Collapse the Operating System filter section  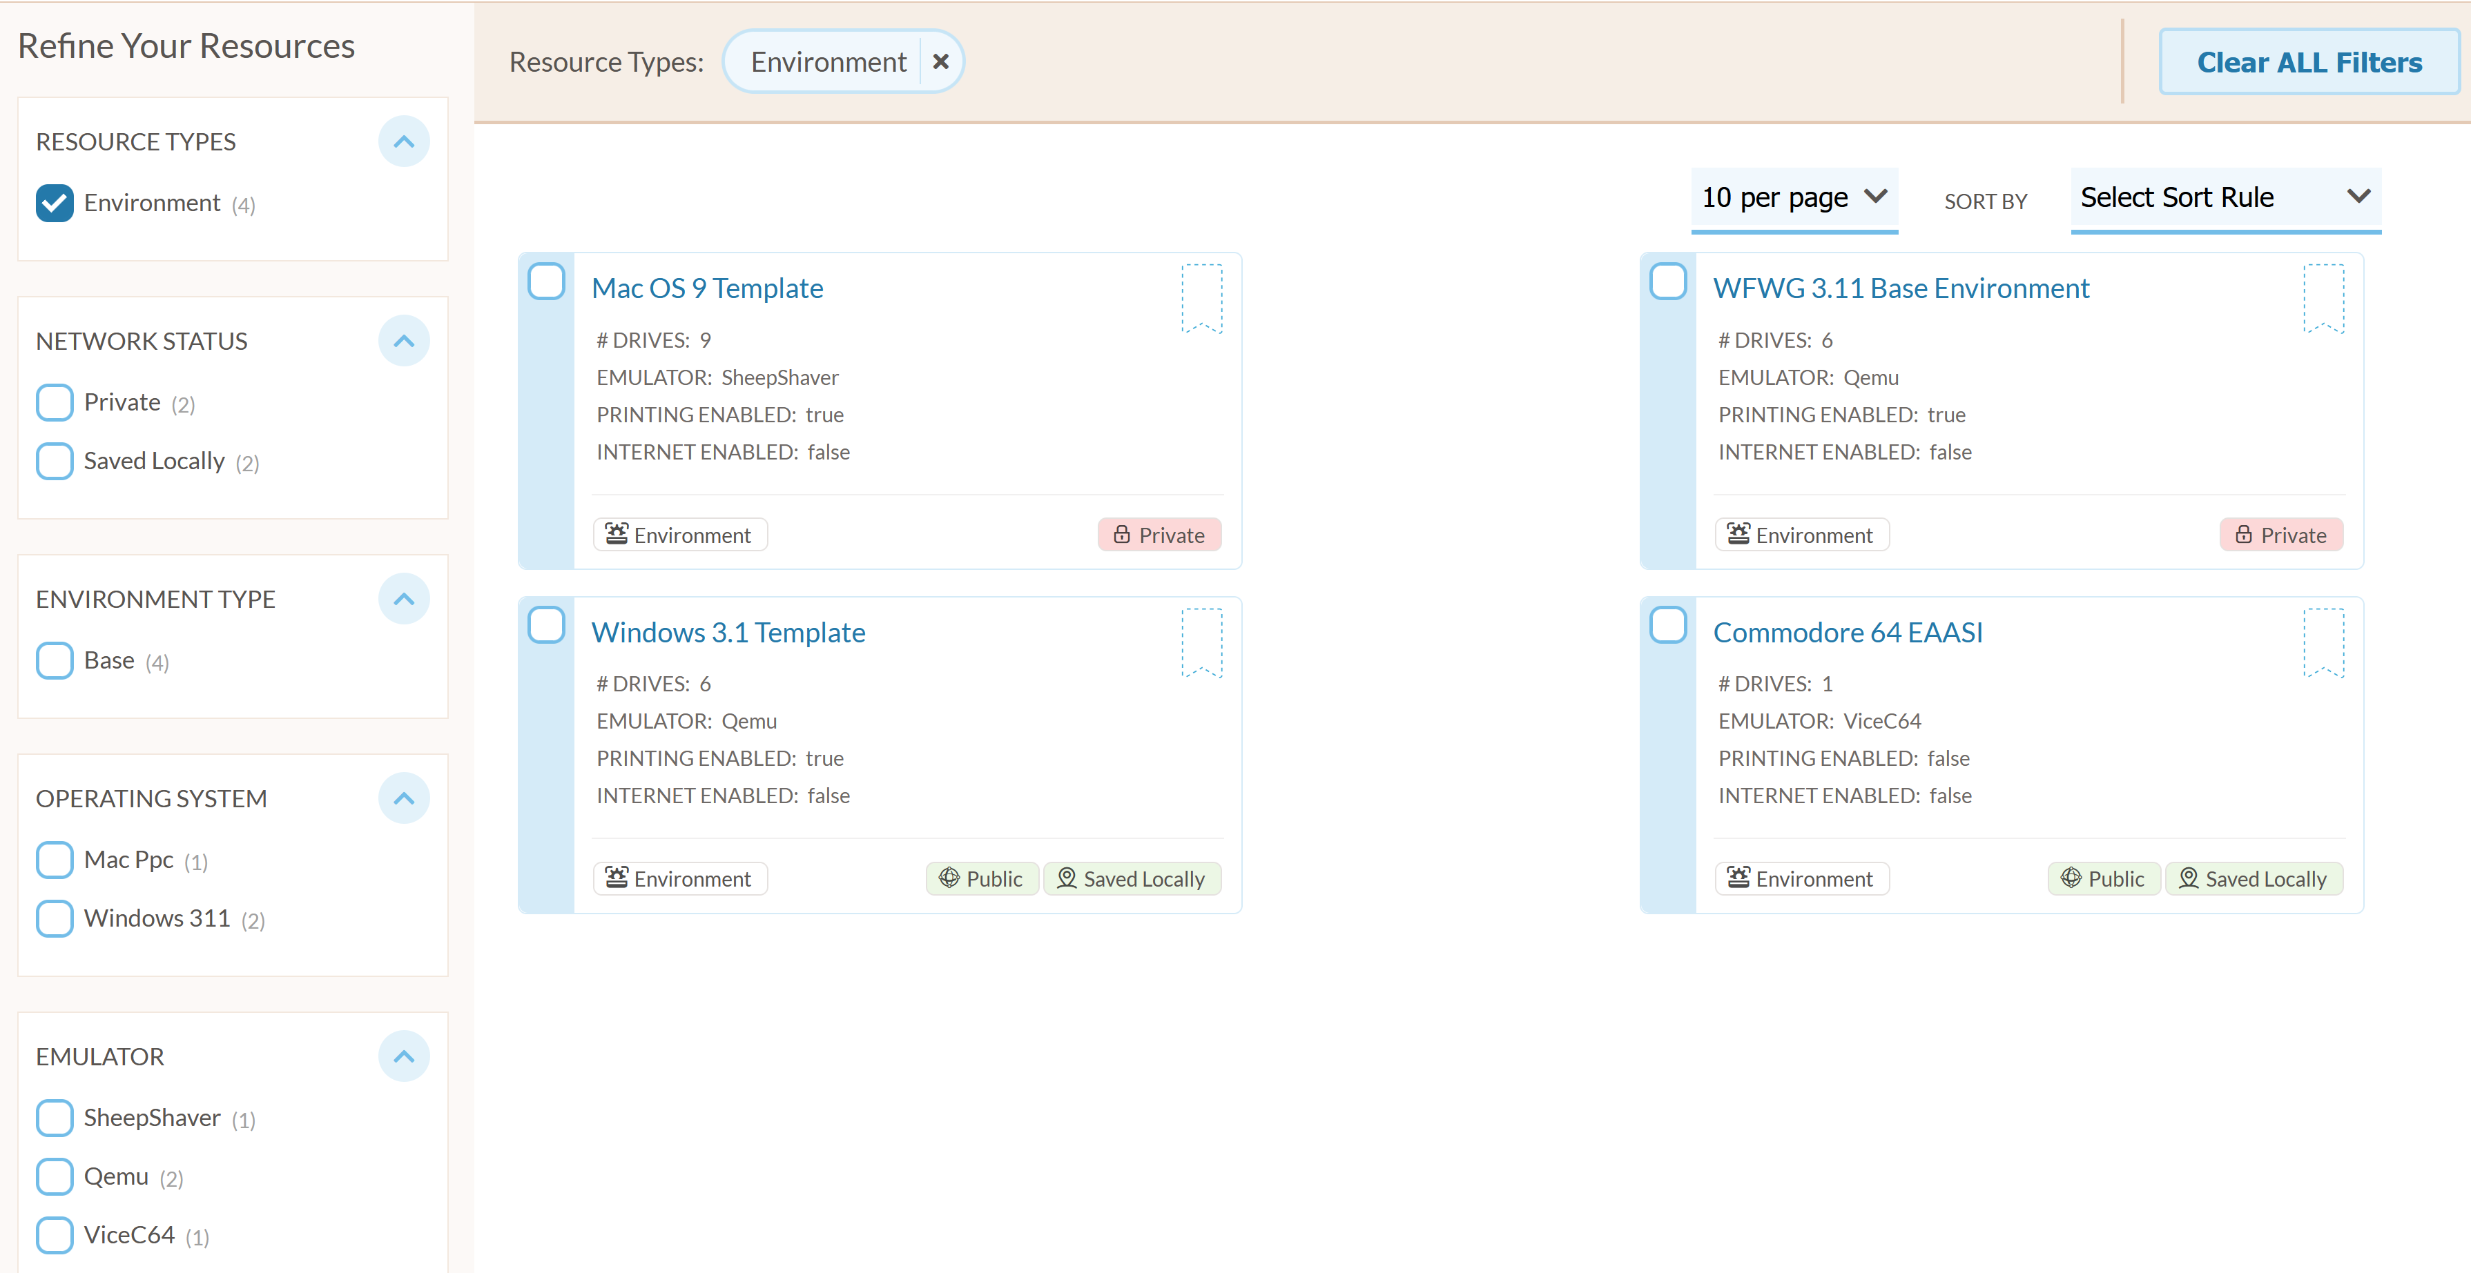[x=404, y=798]
